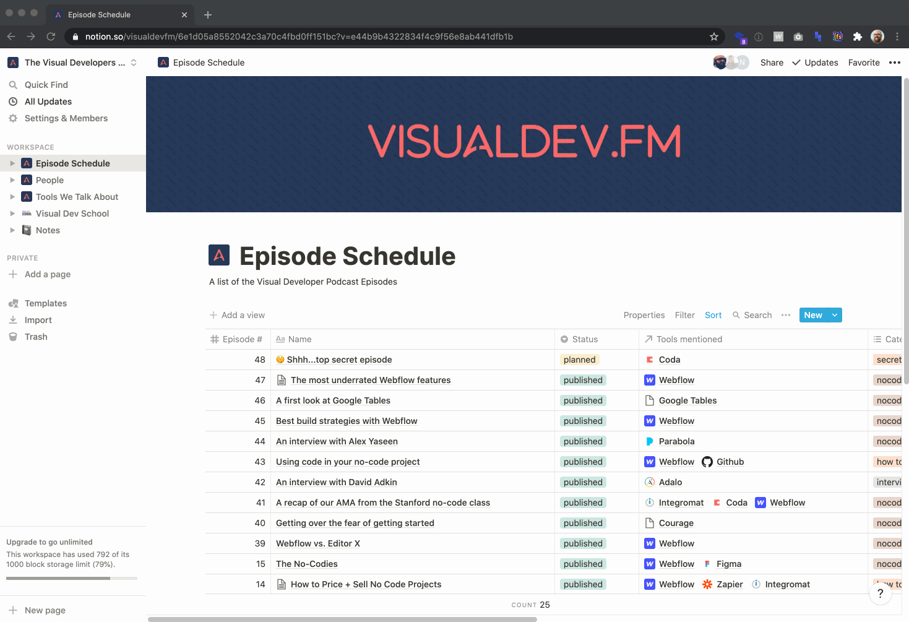The image size is (909, 622).
Task: Click the Episode Schedule page icon in sidebar
Action: pos(27,163)
